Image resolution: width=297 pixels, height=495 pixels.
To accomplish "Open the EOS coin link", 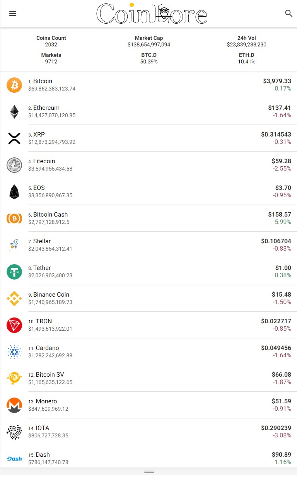I will 39,188.
